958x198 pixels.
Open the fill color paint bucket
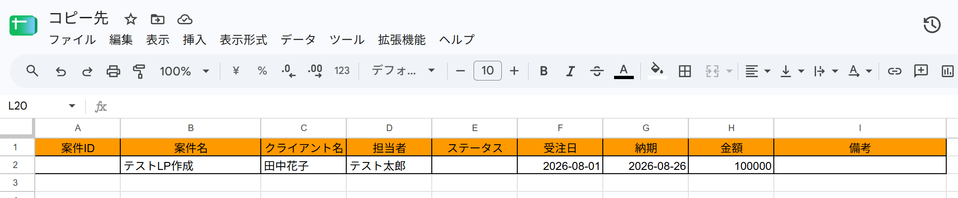pos(657,71)
